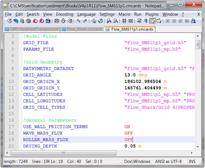Zoom out using the magnifier minus icon
Image resolution: width=205 pixels, height=168 pixels.
(x=116, y=21)
